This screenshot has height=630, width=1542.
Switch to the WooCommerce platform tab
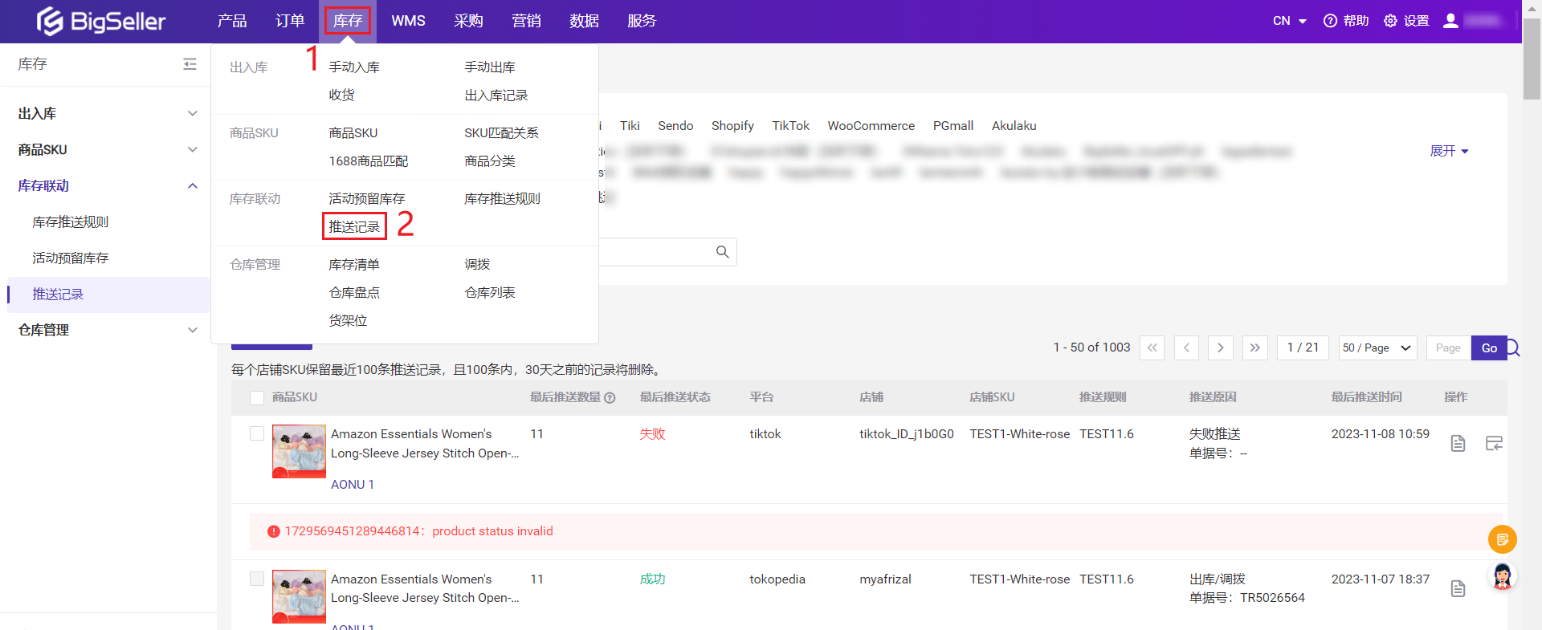[871, 126]
